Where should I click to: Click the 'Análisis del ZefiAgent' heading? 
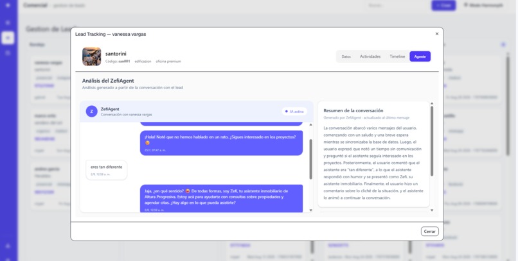[108, 81]
